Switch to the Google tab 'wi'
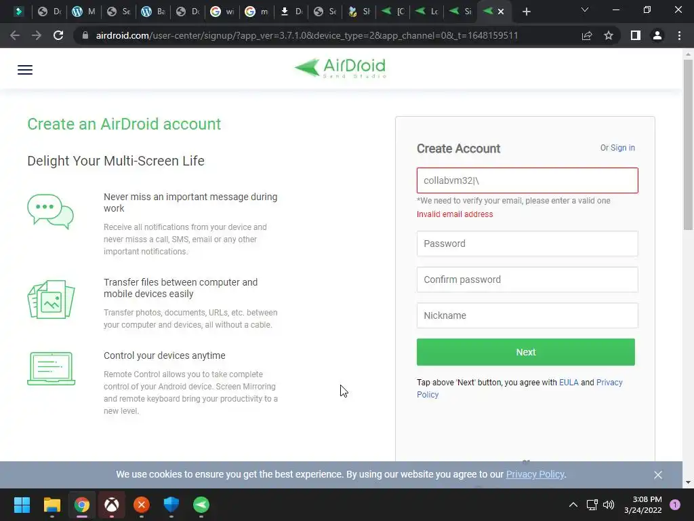The height and width of the screenshot is (521, 694). [222, 12]
